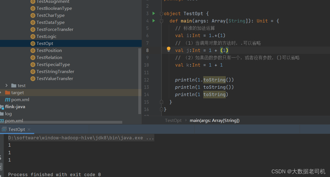Open TestPosition in project tree
The height and width of the screenshot is (177, 330).
[49, 51]
